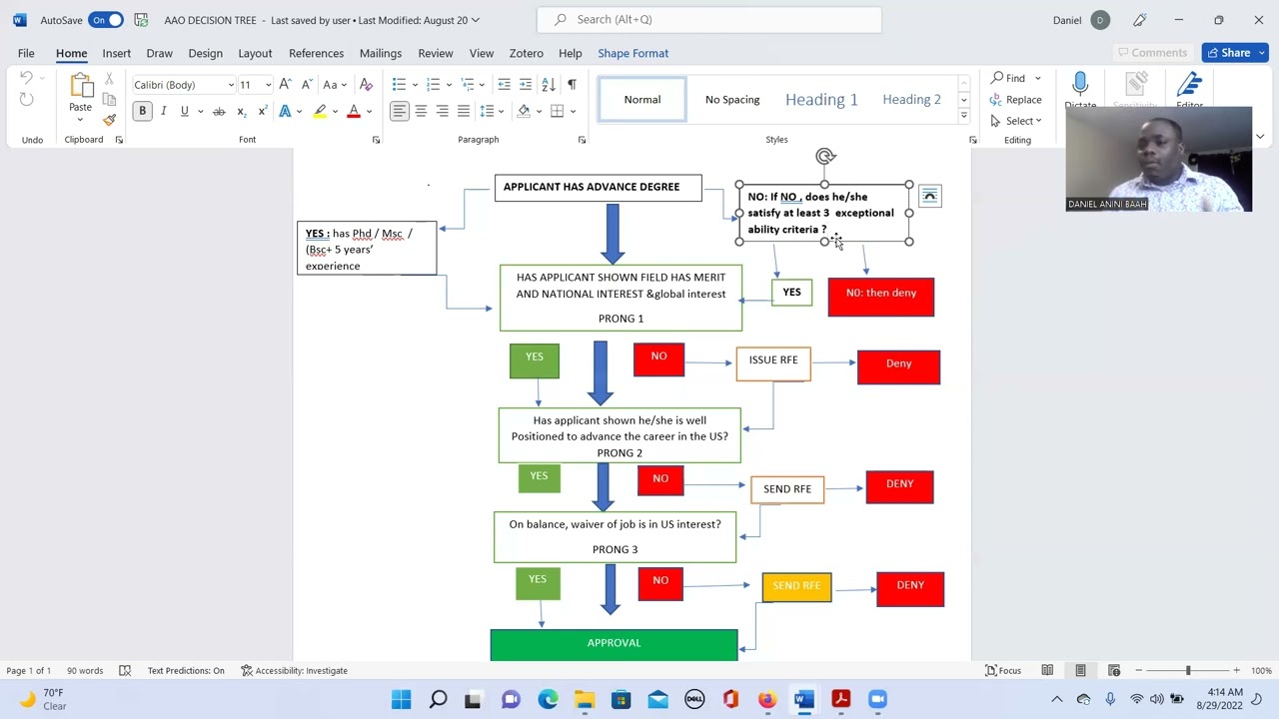Click the Dictate microphone icon

pyautogui.click(x=1080, y=85)
